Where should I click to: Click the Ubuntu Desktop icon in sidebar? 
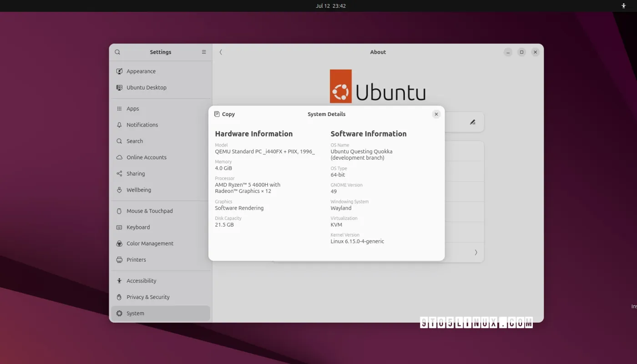coord(119,88)
